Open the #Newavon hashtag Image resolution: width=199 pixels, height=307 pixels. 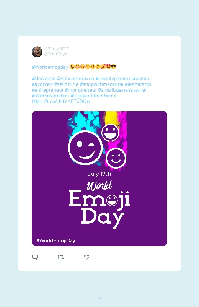click(x=44, y=79)
